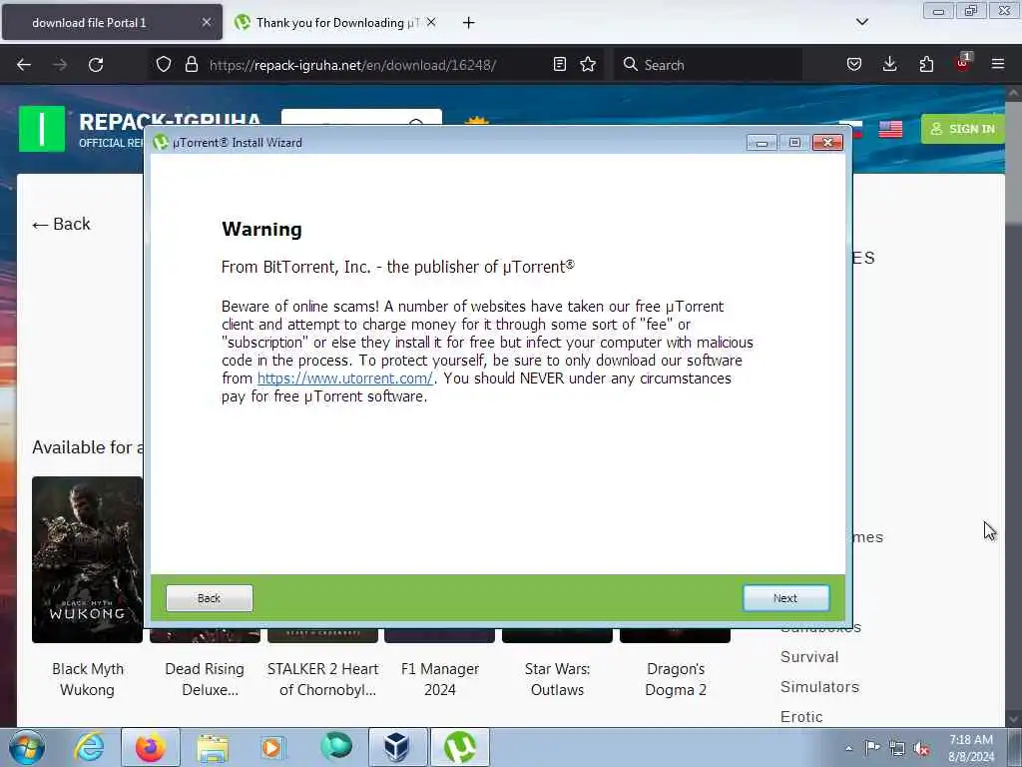
Task: Click the Firefox taskbar icon
Action: tap(150, 747)
